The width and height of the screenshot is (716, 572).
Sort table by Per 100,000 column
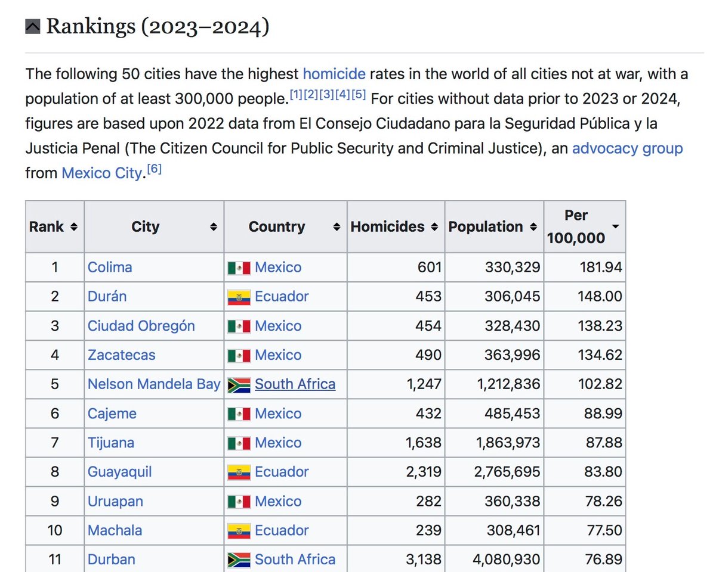615,227
